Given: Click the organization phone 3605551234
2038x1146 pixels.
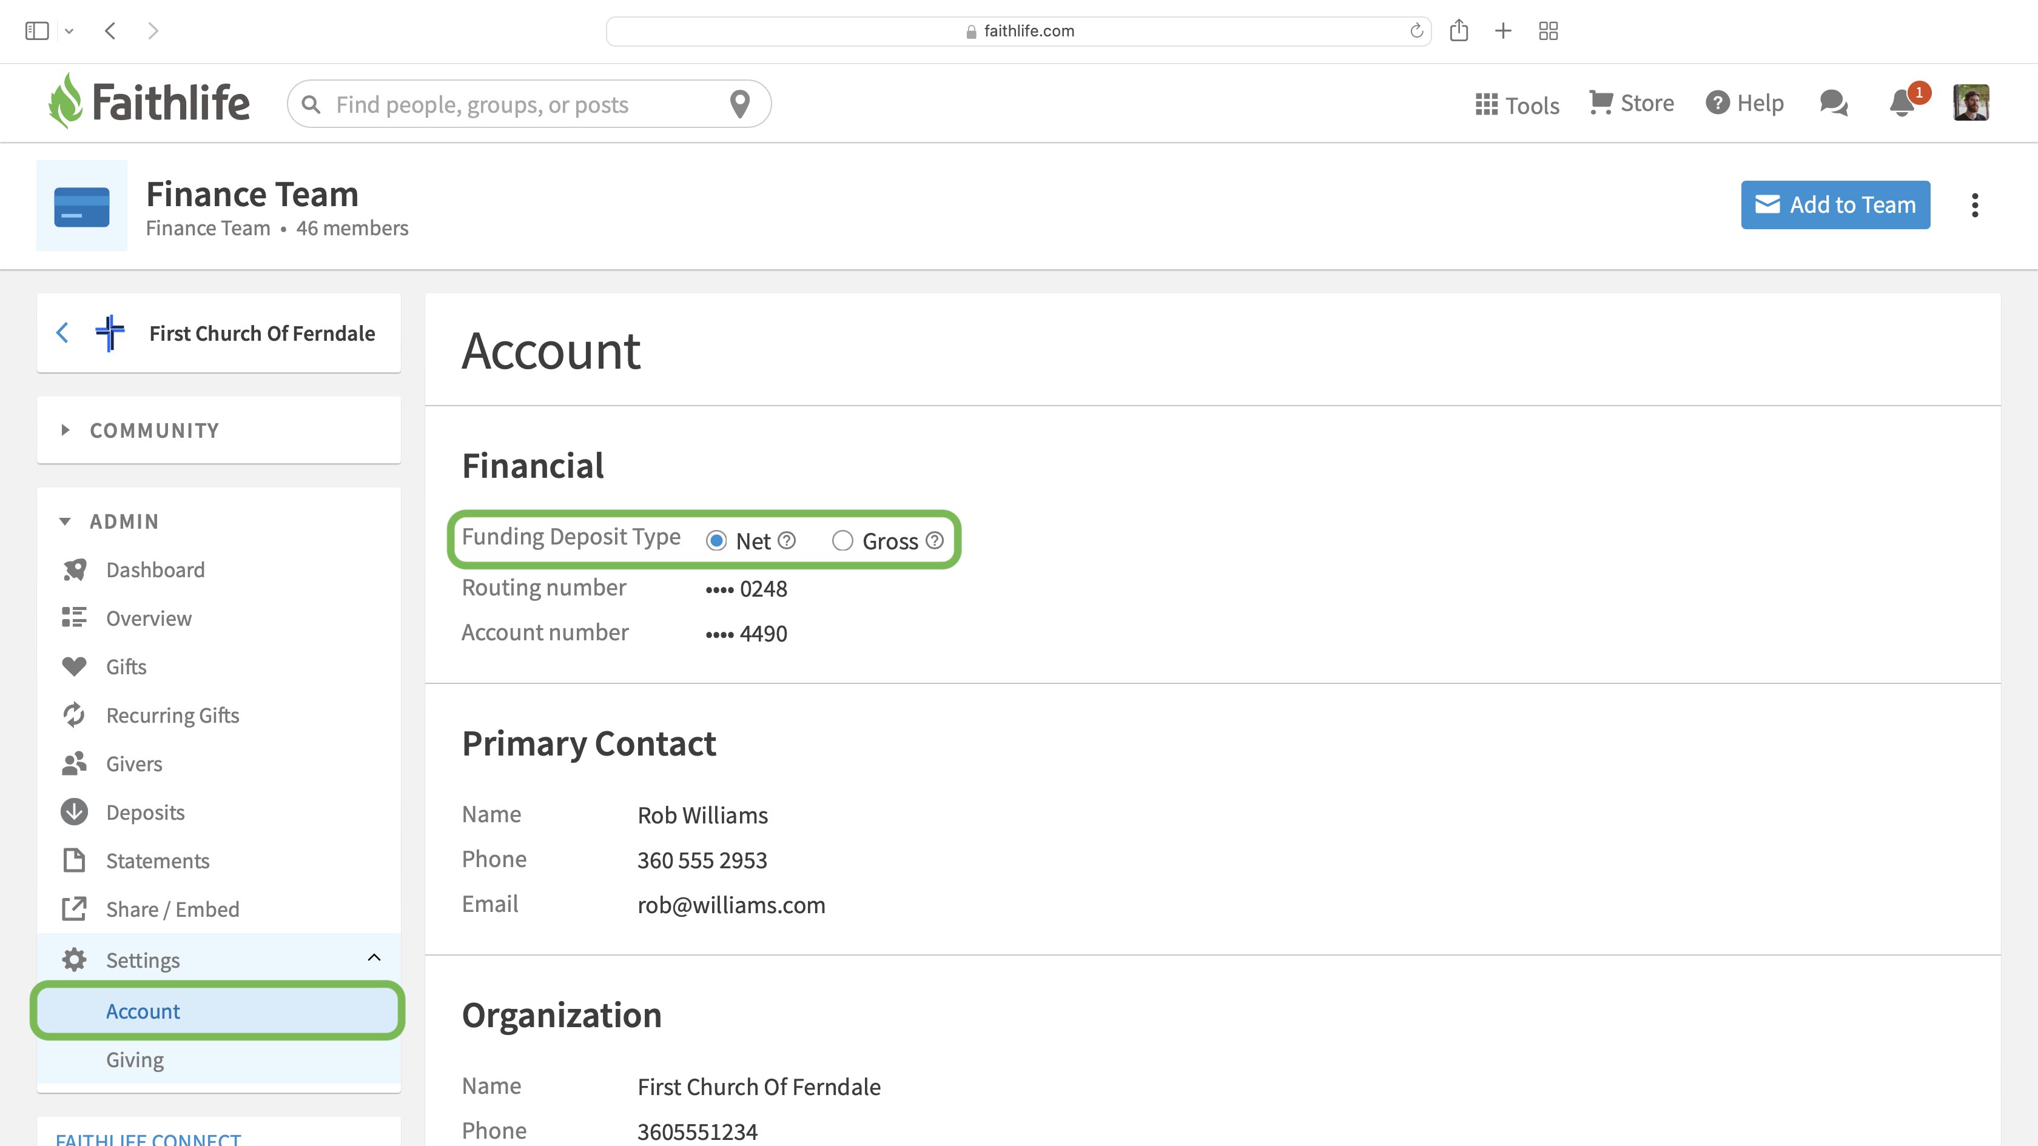Looking at the screenshot, I should [x=698, y=1132].
